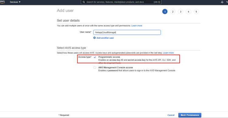Jump to step 2 circle

click(173, 11)
